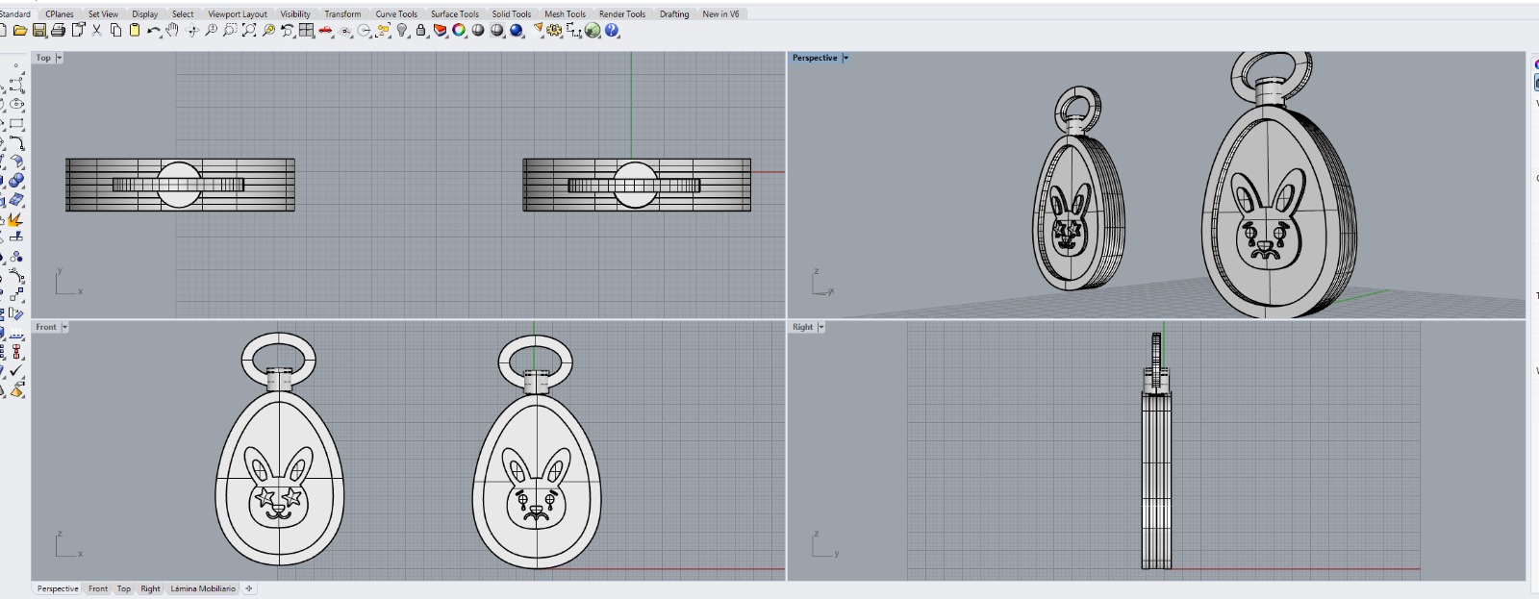Click the Print icon in the toolbar

(x=59, y=31)
